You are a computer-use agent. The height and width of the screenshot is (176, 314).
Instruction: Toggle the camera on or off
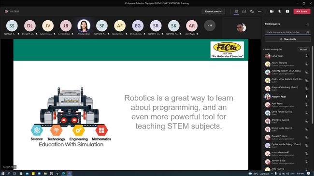point(272,12)
